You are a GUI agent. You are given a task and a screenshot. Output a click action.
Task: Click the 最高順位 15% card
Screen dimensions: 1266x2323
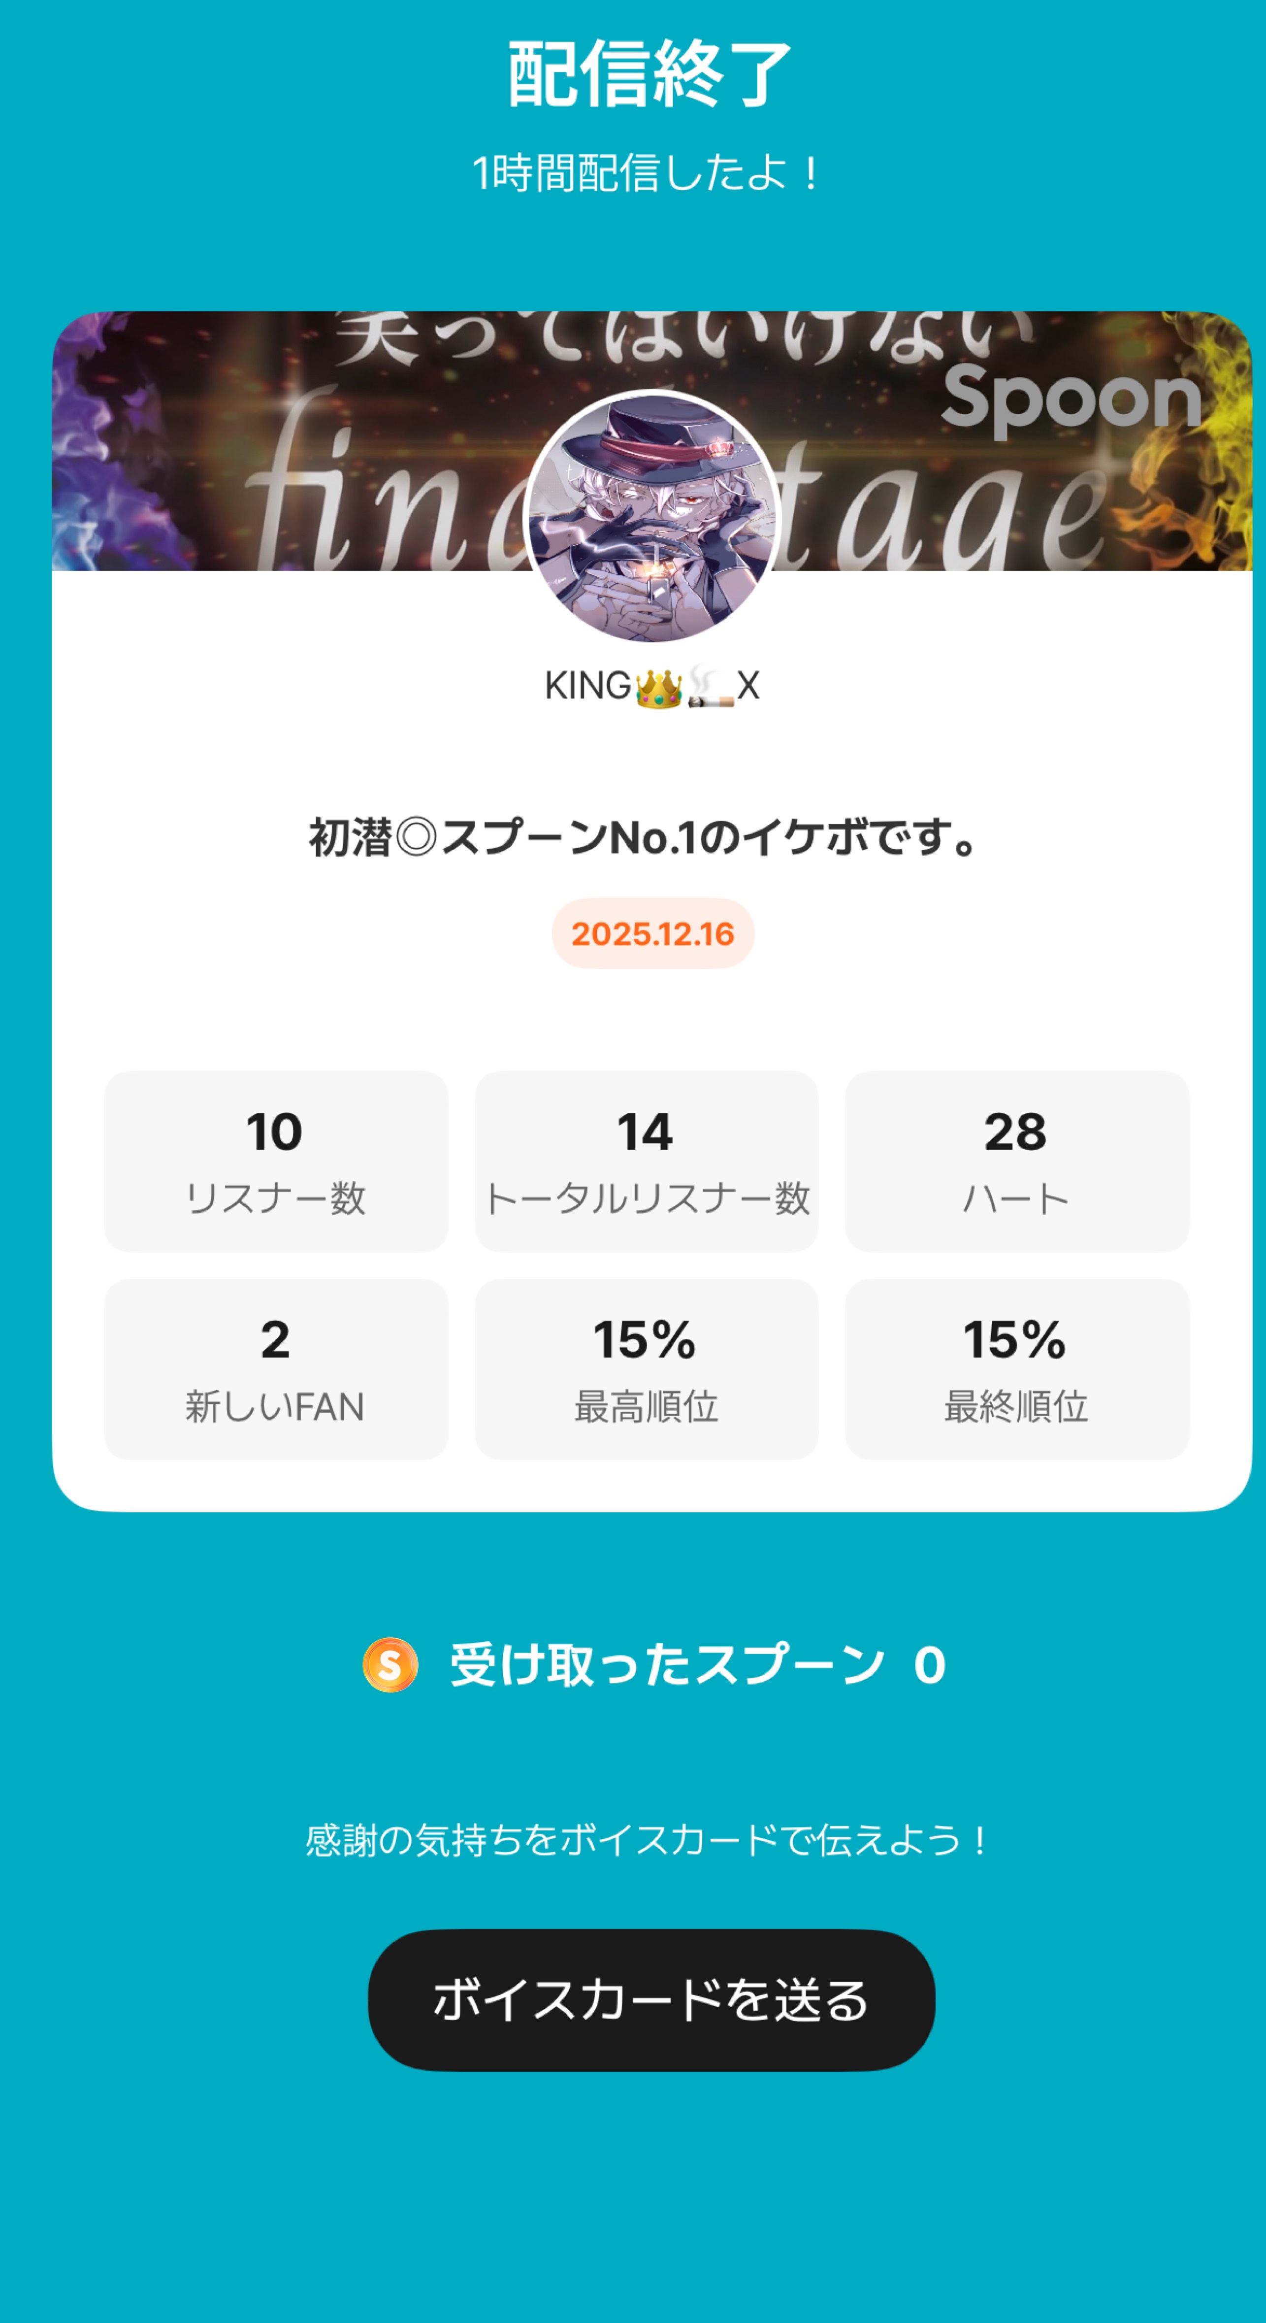click(647, 1369)
